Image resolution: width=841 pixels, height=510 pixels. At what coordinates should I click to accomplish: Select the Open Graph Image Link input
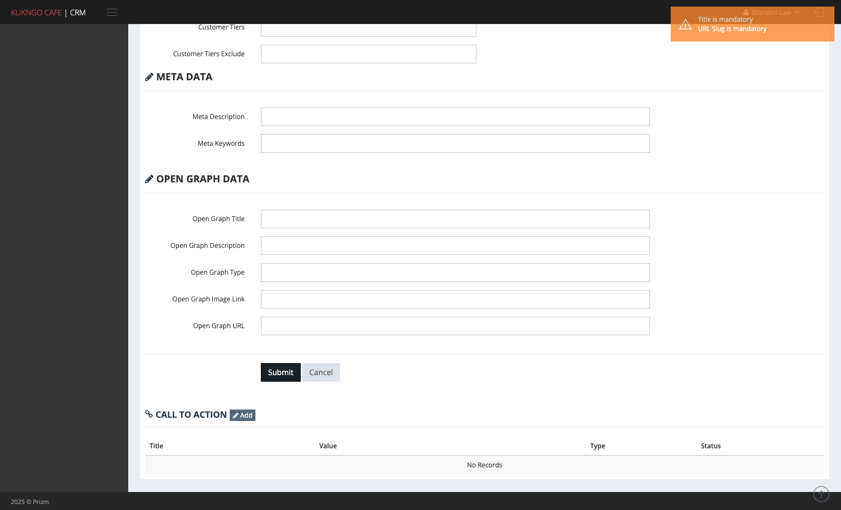click(x=455, y=299)
